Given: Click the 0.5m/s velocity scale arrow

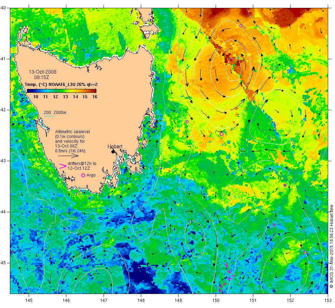Looking at the screenshot, I should pos(69,156).
